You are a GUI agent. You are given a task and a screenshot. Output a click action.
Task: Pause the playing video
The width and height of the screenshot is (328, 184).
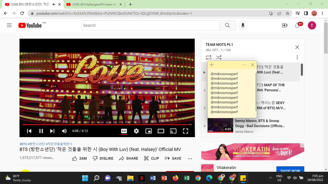[x=41, y=131]
